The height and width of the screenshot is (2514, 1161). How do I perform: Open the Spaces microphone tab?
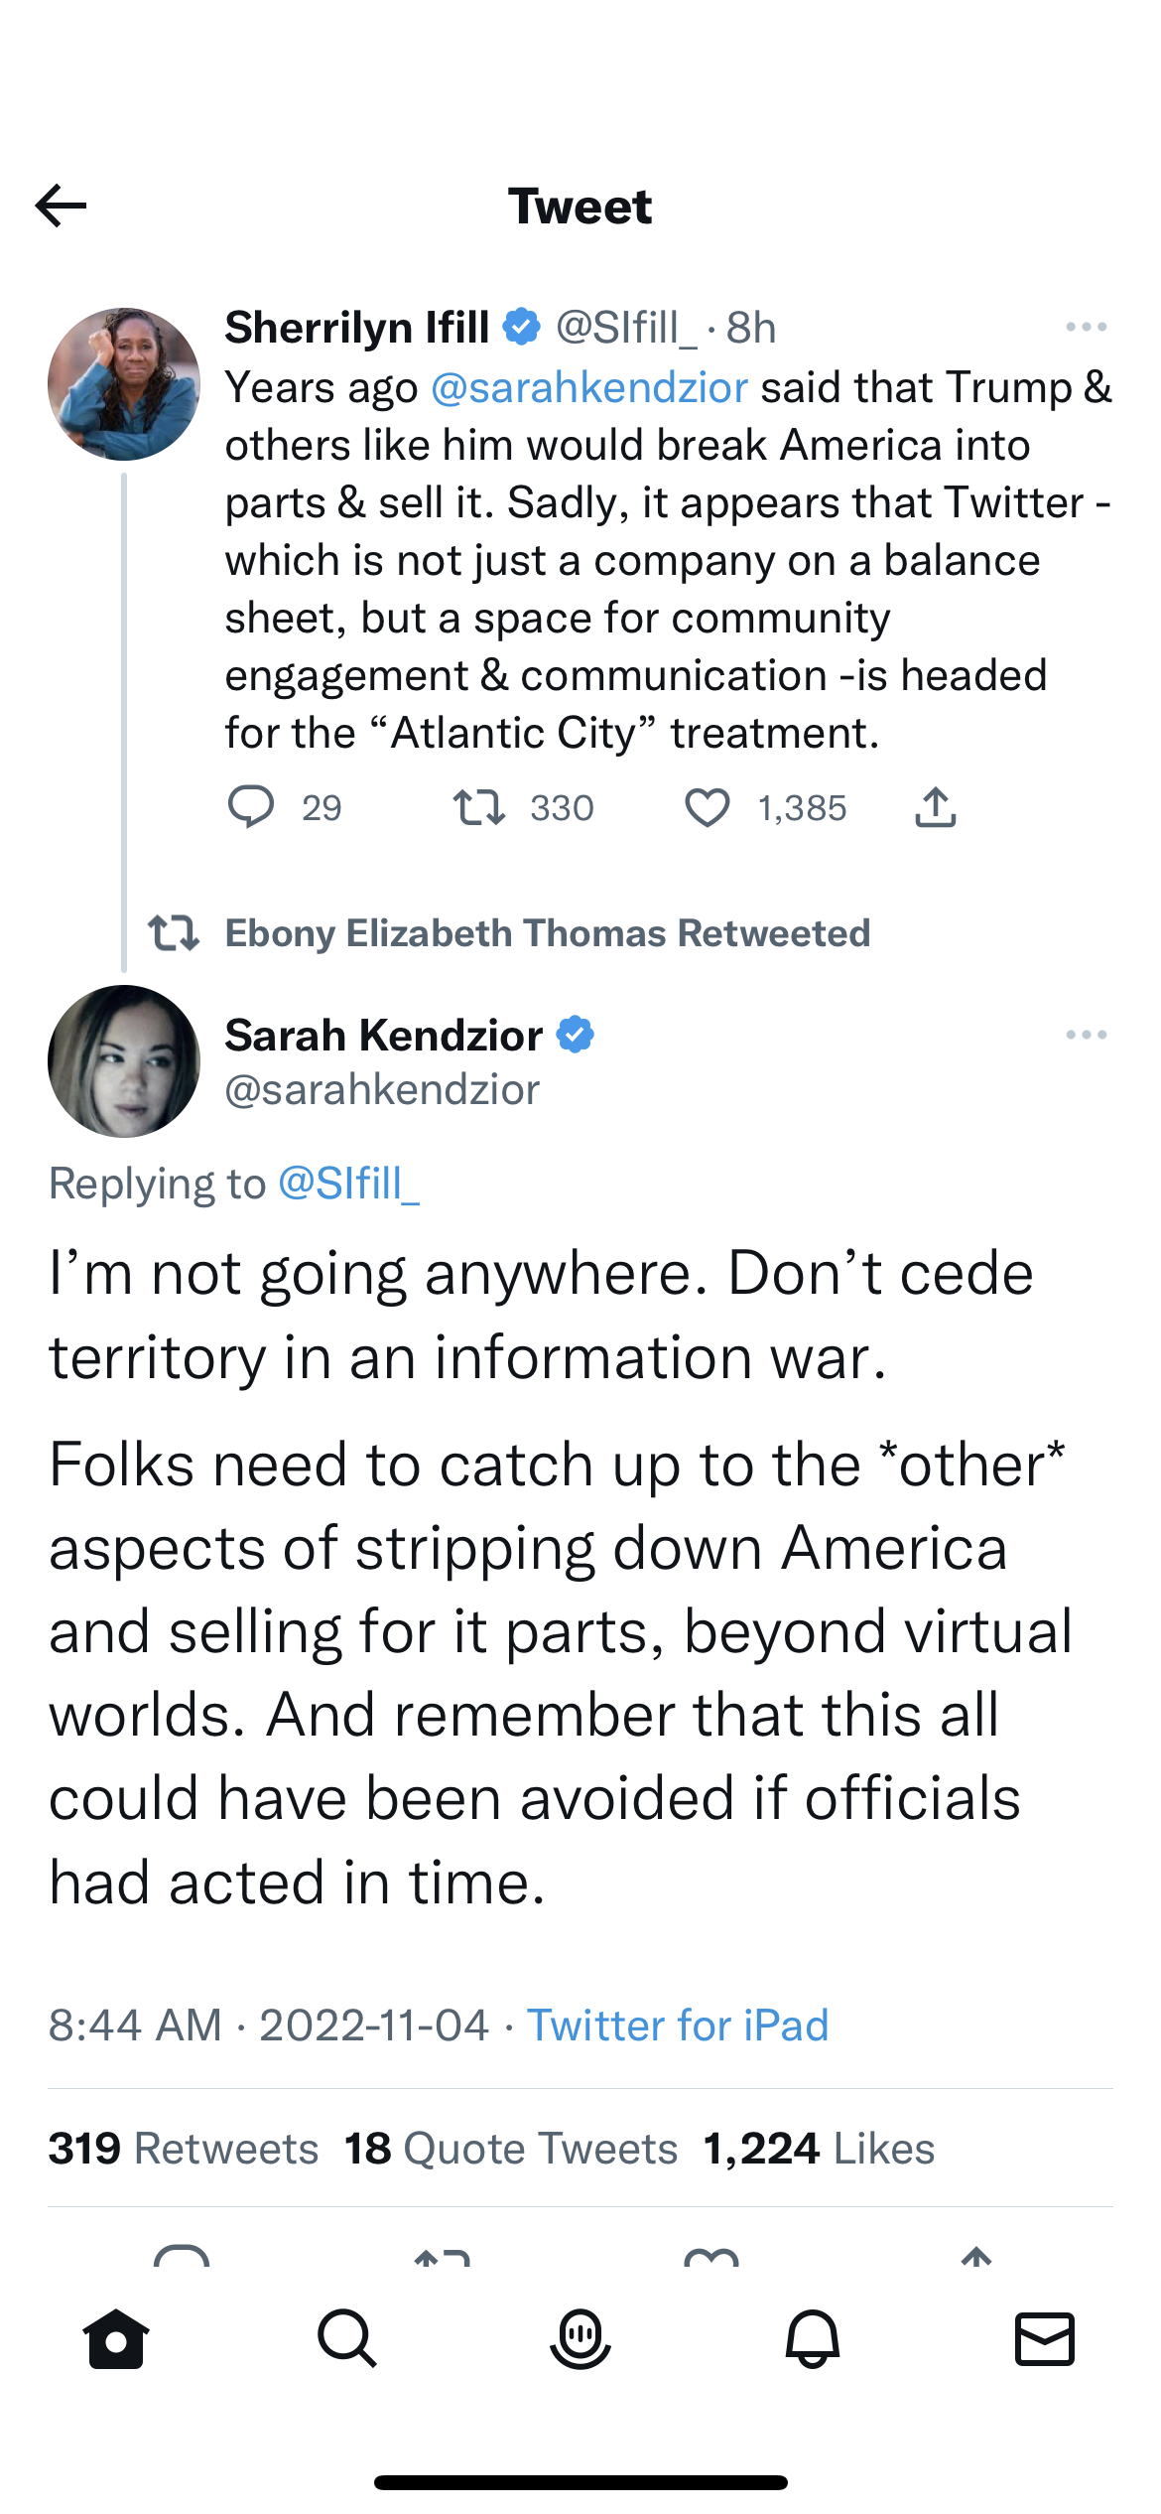(580, 2338)
